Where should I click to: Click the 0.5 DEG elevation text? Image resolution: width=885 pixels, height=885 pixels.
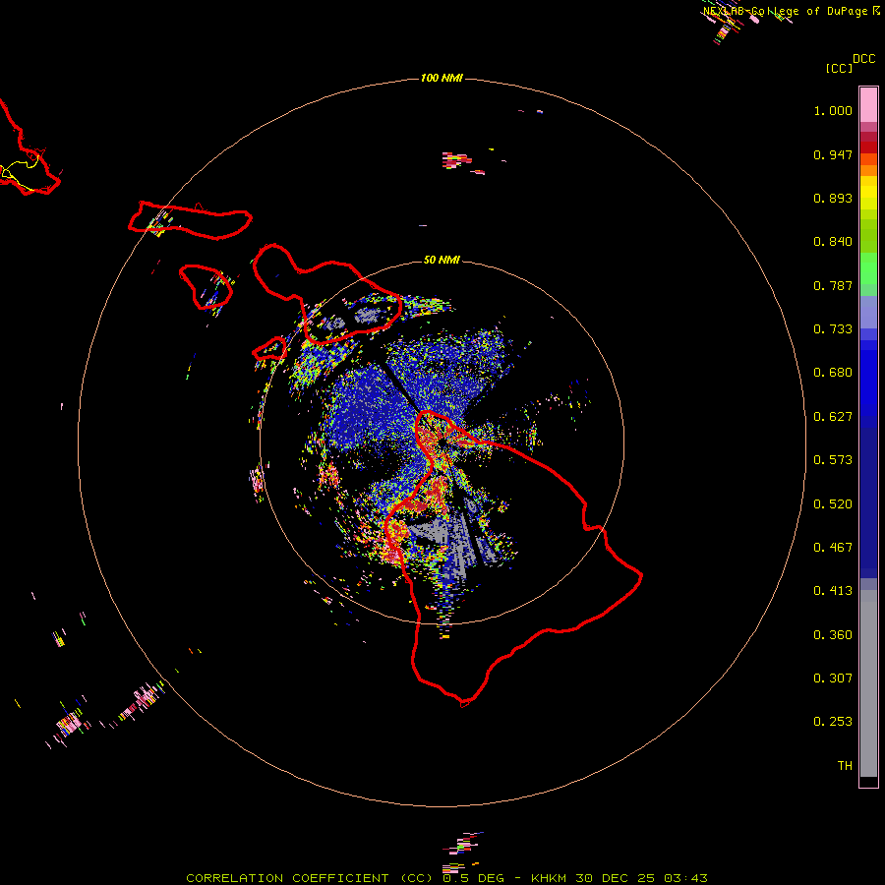point(473,878)
